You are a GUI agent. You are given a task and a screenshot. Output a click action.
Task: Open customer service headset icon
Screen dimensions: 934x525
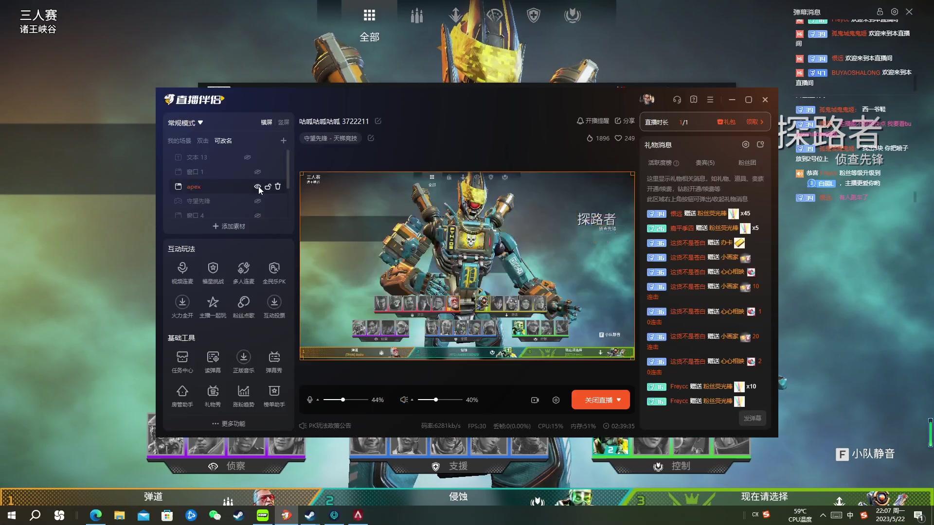(x=677, y=100)
